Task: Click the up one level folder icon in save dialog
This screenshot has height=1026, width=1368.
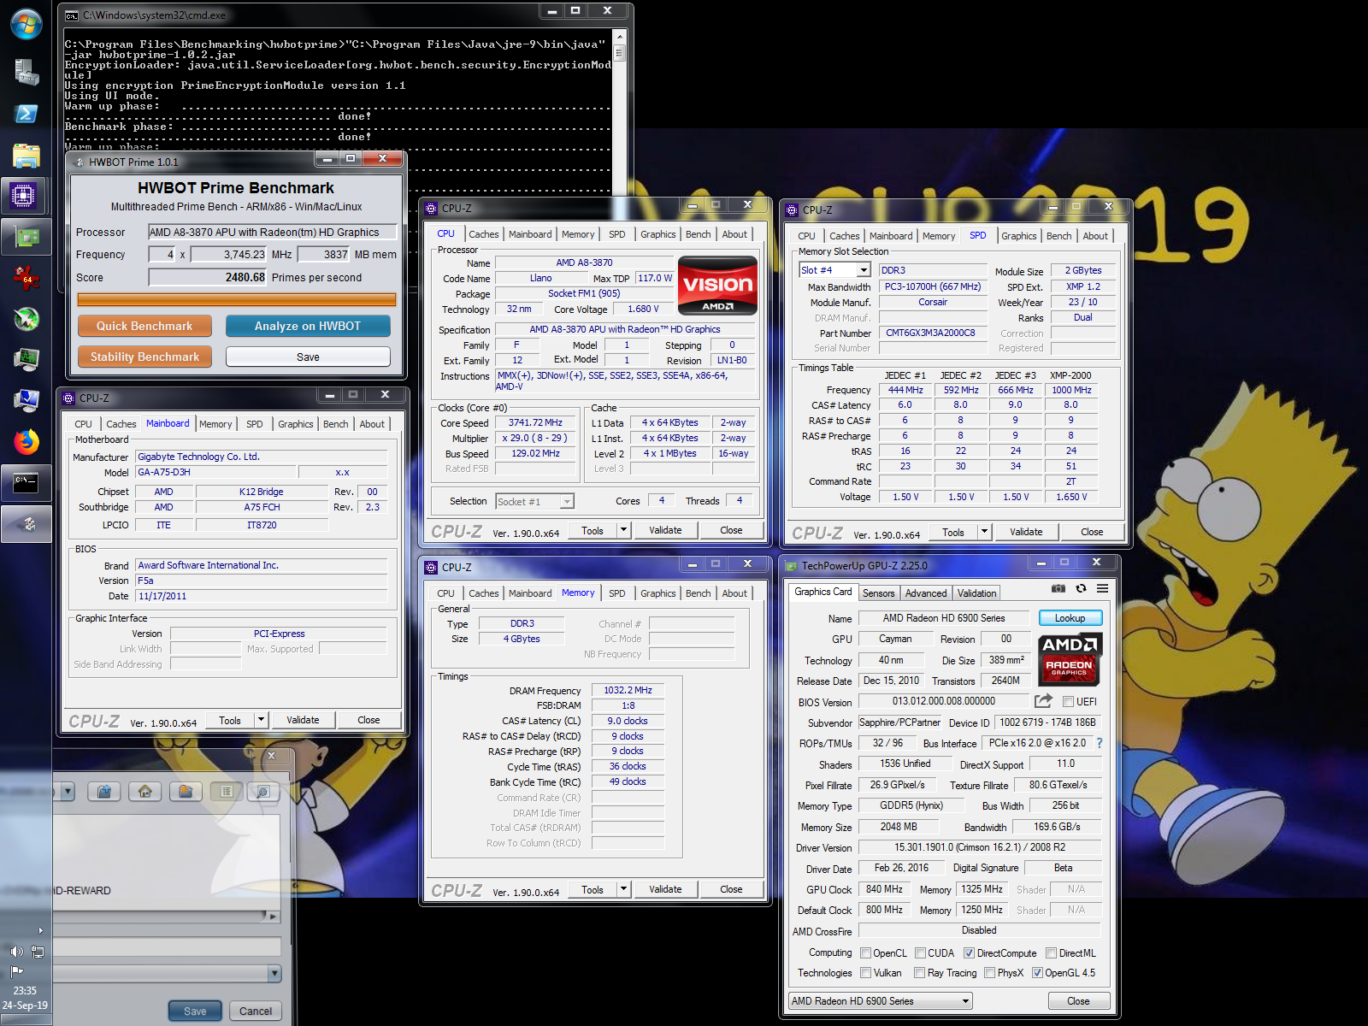Action: [x=104, y=792]
